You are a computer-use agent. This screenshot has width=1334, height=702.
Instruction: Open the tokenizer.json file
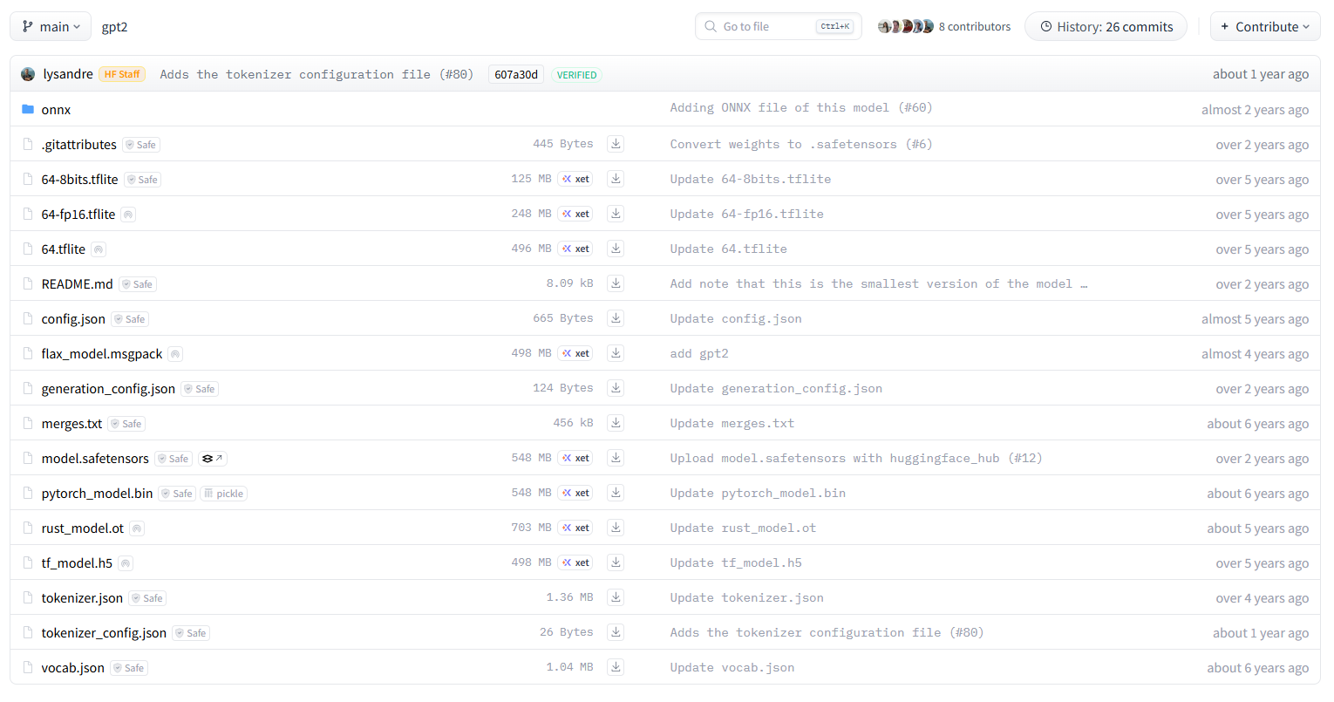(x=82, y=597)
